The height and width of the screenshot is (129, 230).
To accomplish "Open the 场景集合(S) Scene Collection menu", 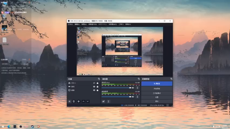I will pos(113,24).
